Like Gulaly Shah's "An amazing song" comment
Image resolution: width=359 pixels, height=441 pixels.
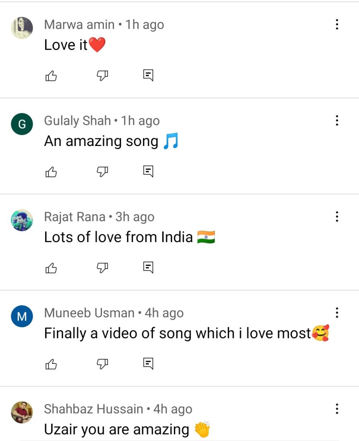tap(51, 172)
